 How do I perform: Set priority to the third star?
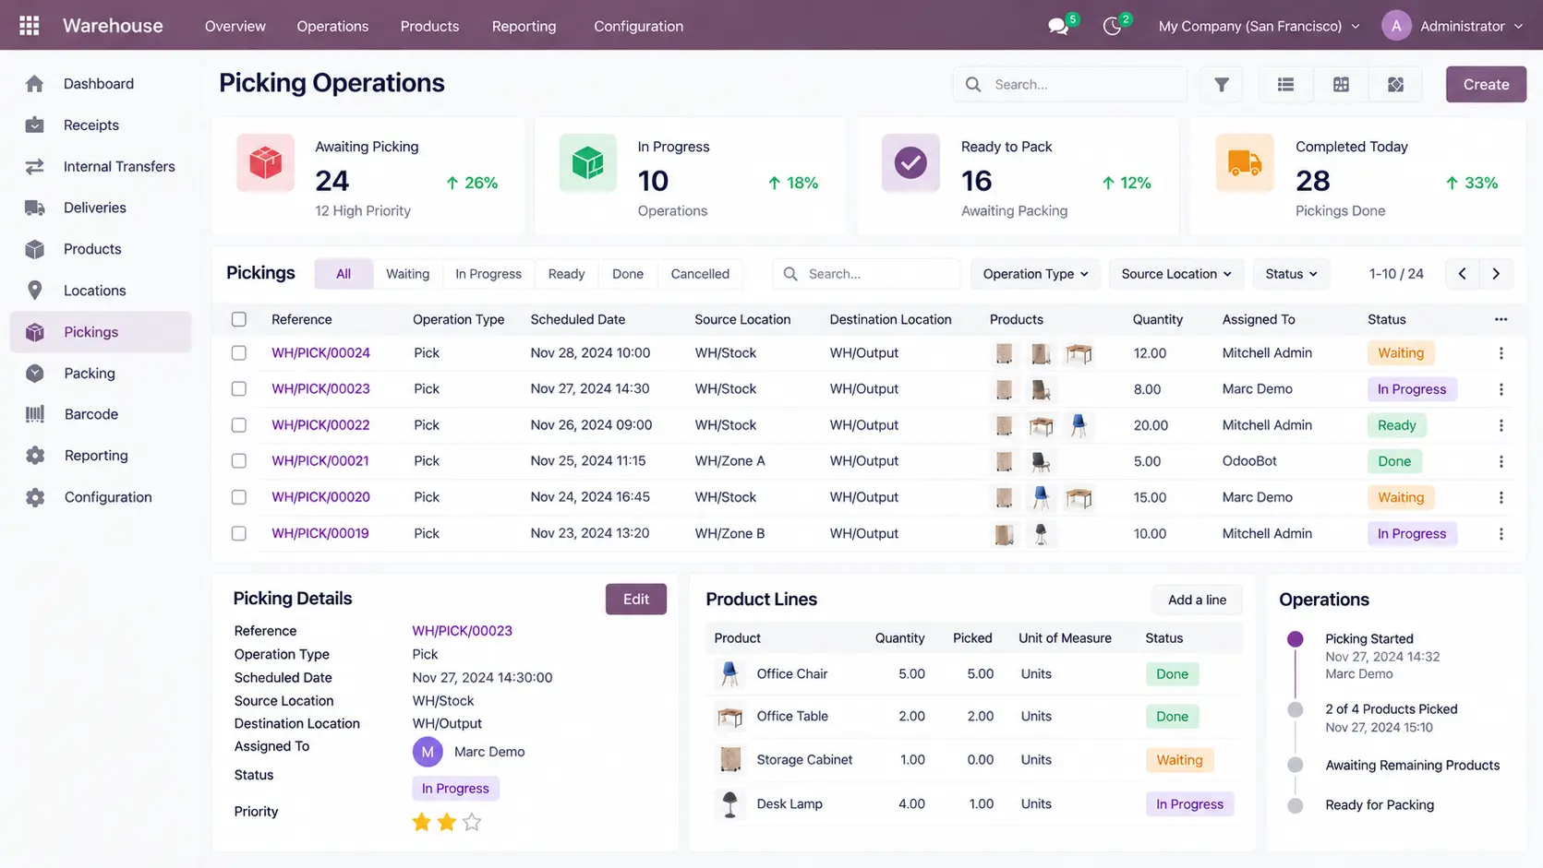pyautogui.click(x=472, y=822)
